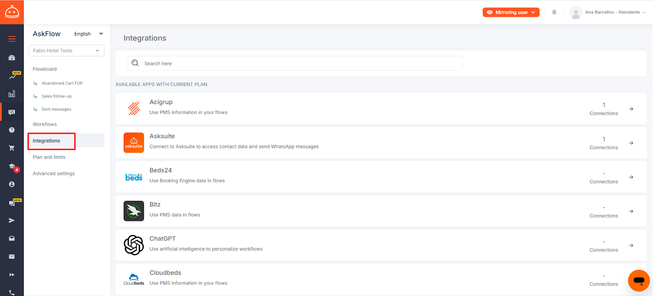Open Acigrup connections arrow
Image resolution: width=653 pixels, height=296 pixels.
pos(631,109)
